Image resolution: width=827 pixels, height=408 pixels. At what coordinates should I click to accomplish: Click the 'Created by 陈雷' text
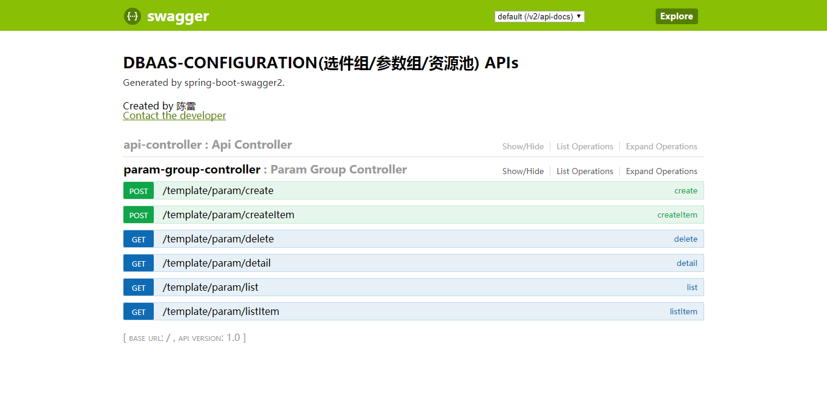[x=159, y=106]
